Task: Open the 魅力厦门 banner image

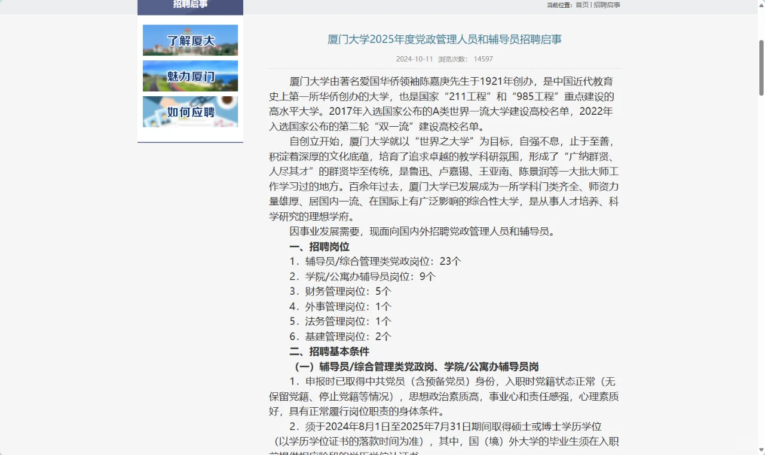Action: click(x=190, y=76)
